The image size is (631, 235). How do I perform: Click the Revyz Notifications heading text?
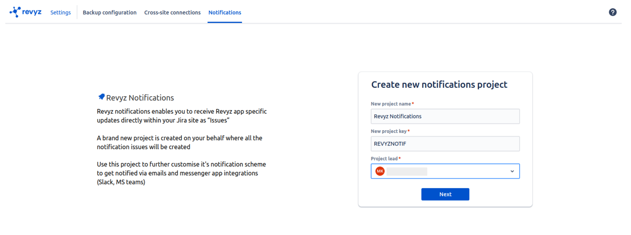(140, 98)
